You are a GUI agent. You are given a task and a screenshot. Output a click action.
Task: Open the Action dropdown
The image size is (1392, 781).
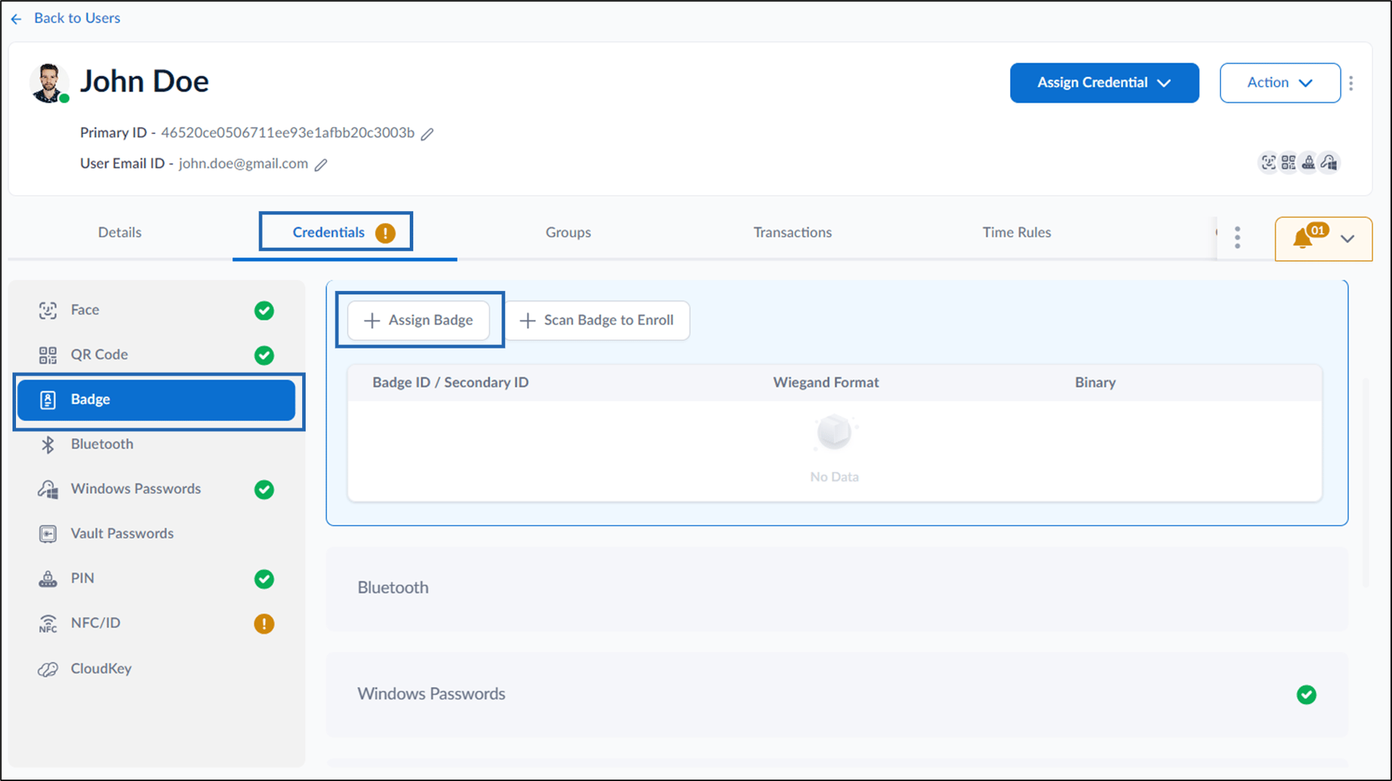pyautogui.click(x=1280, y=83)
